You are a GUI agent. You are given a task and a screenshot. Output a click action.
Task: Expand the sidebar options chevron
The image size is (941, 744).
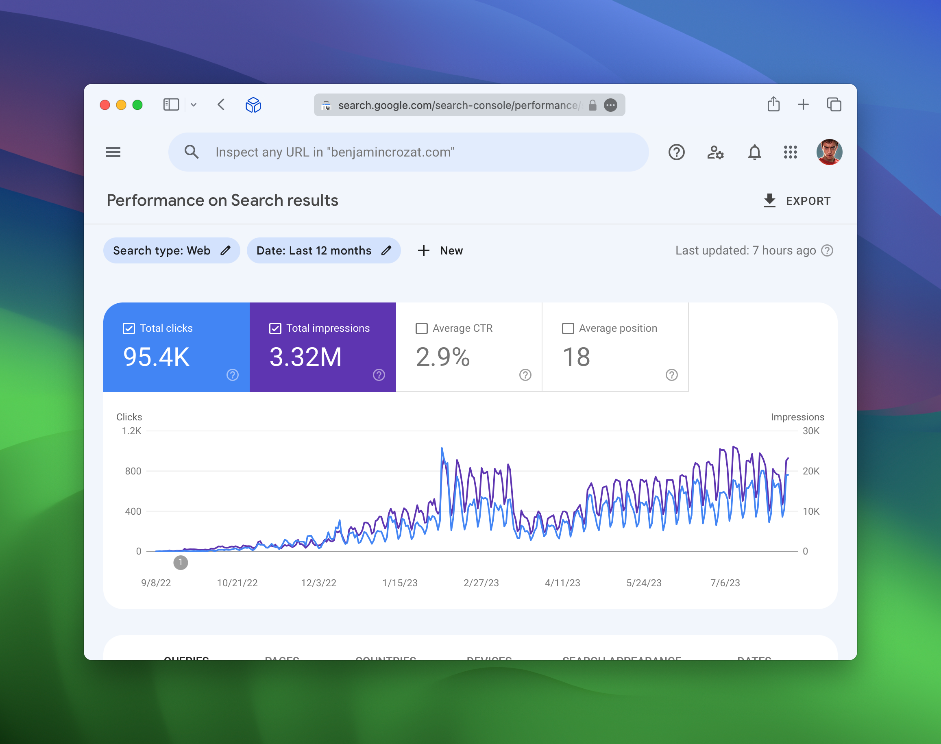tap(194, 104)
